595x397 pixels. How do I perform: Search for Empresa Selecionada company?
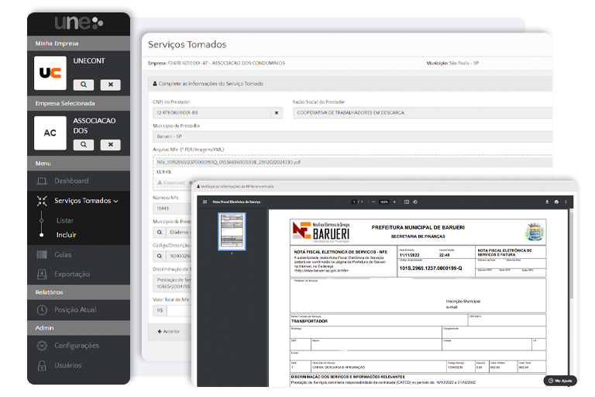pos(84,145)
